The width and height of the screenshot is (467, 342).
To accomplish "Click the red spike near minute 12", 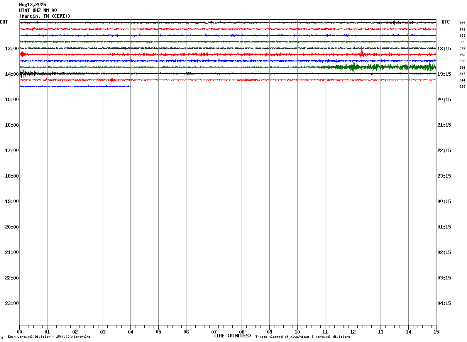I will pyautogui.click(x=361, y=53).
